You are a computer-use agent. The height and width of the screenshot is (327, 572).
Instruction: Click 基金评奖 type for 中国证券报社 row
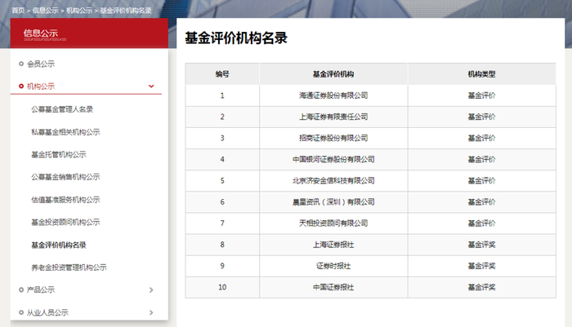482,287
